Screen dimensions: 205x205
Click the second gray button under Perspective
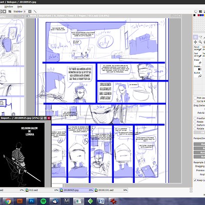click(199, 149)
